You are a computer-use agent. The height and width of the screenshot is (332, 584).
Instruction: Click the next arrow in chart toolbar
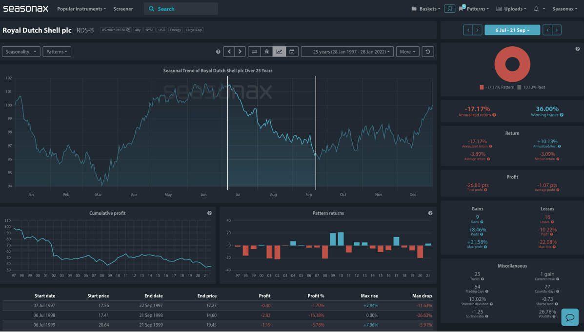click(x=240, y=52)
